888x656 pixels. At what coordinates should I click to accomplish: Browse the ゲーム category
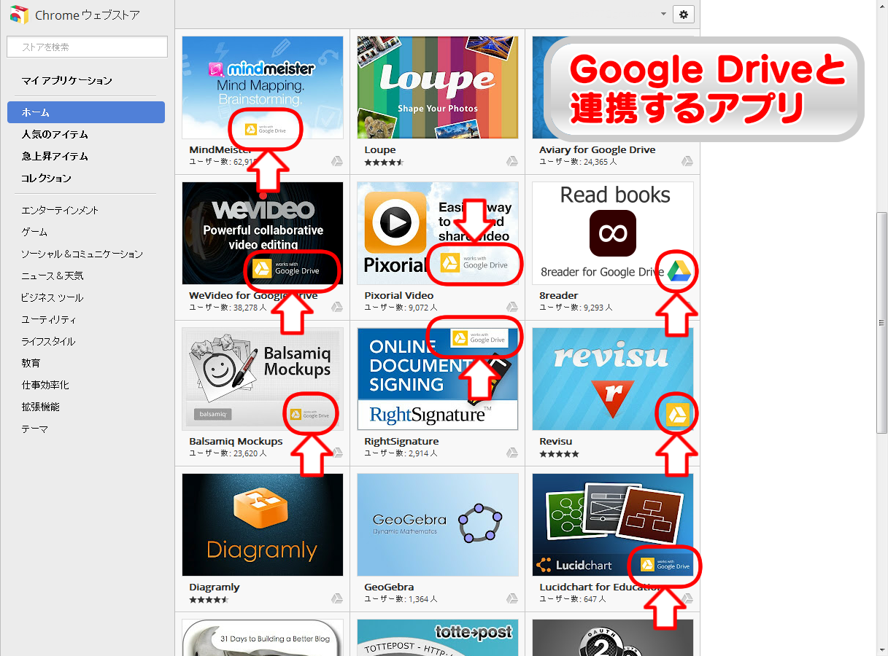(34, 232)
